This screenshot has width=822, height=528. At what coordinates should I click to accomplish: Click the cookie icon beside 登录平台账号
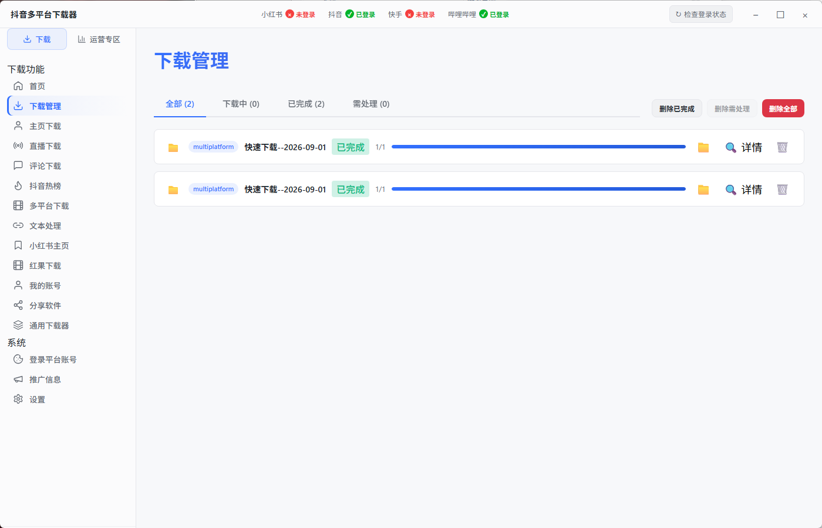point(18,360)
